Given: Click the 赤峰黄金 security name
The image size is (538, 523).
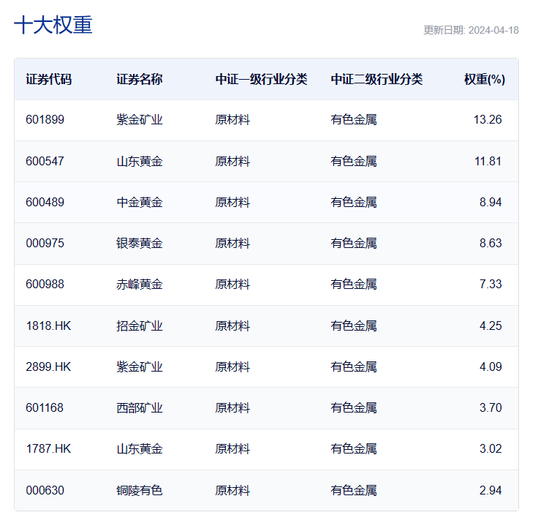Looking at the screenshot, I should pyautogui.click(x=140, y=284).
